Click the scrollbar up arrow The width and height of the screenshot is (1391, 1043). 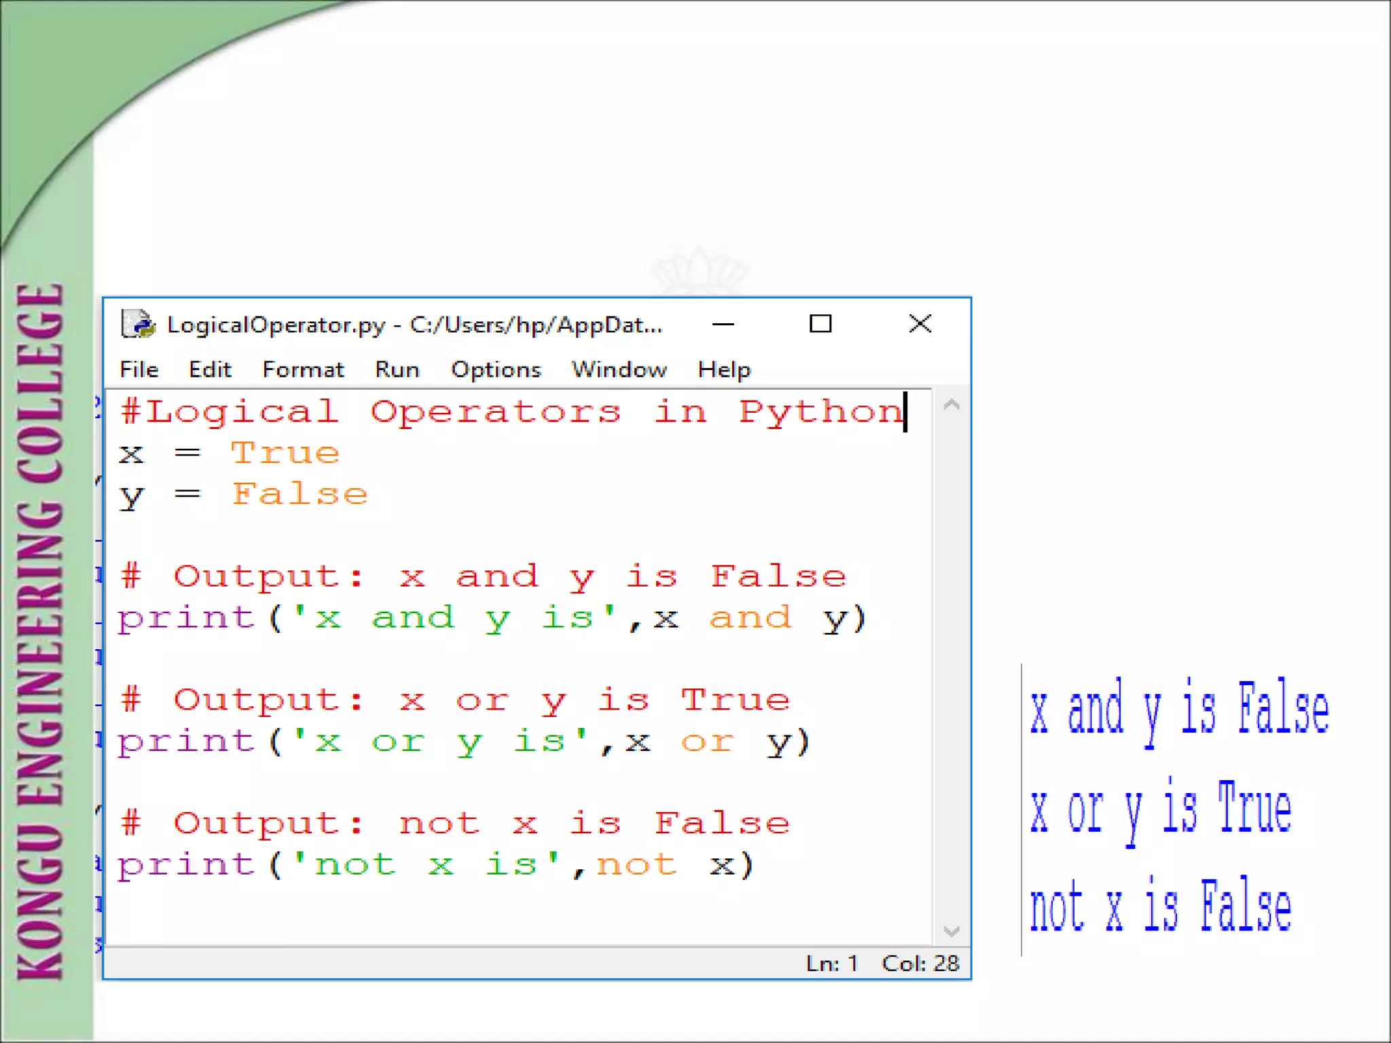pos(951,405)
